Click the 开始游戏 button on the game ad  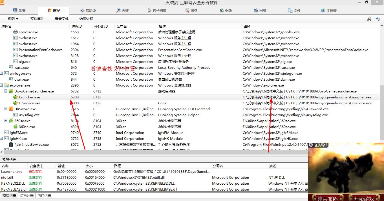(364, 198)
